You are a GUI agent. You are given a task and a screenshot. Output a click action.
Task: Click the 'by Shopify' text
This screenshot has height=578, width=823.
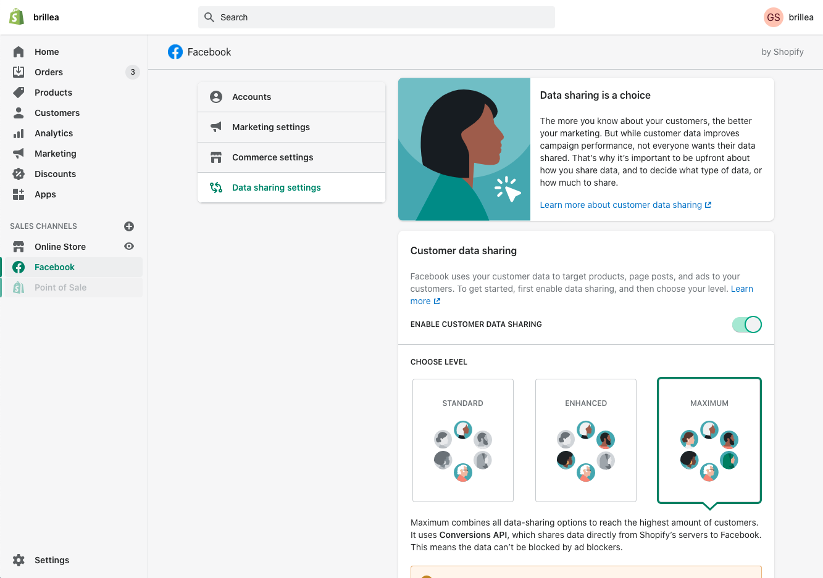782,52
